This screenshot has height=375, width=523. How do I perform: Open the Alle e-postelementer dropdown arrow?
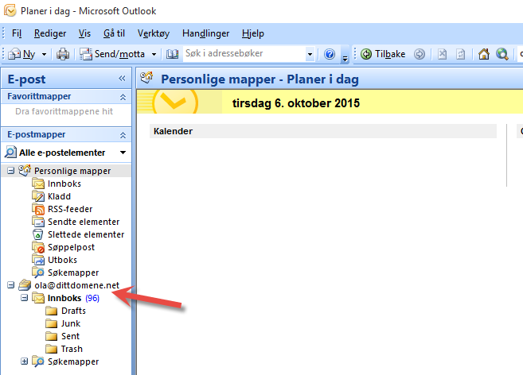123,153
